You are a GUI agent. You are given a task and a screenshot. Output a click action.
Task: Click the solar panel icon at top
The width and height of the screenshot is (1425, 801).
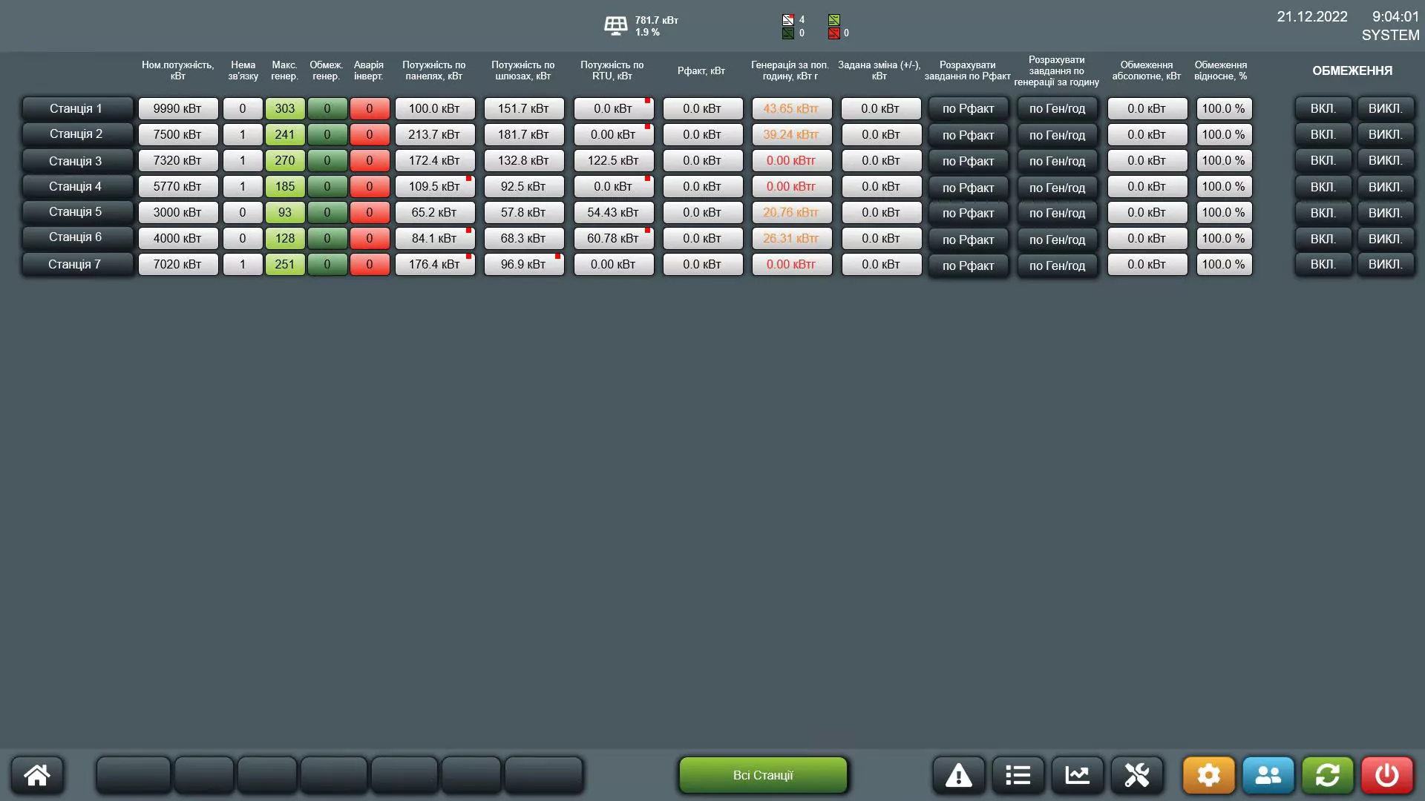615,26
